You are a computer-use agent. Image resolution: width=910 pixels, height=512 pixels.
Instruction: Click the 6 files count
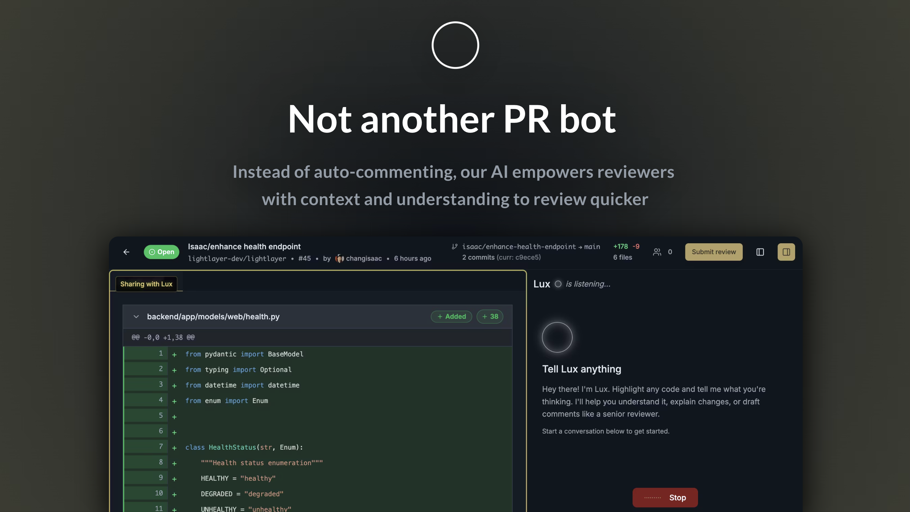click(x=623, y=258)
